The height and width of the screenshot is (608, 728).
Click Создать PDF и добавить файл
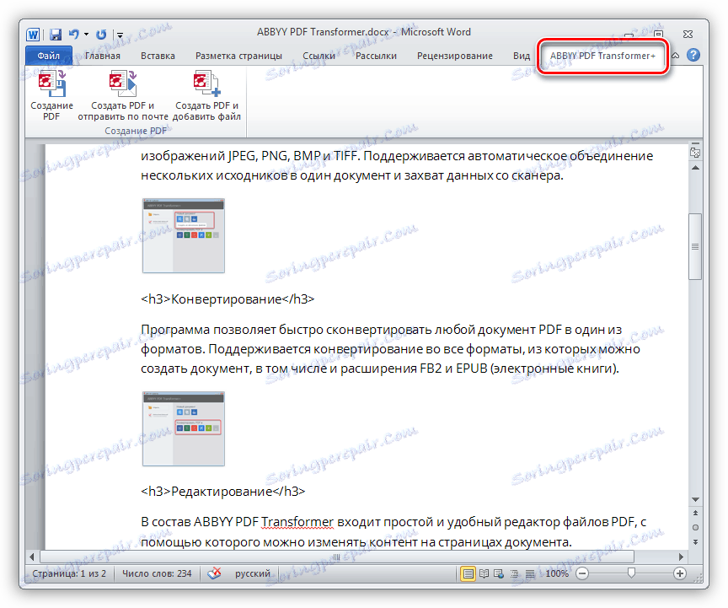click(206, 96)
